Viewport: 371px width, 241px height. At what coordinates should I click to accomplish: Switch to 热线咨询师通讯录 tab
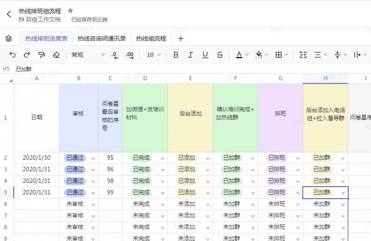tap(102, 39)
